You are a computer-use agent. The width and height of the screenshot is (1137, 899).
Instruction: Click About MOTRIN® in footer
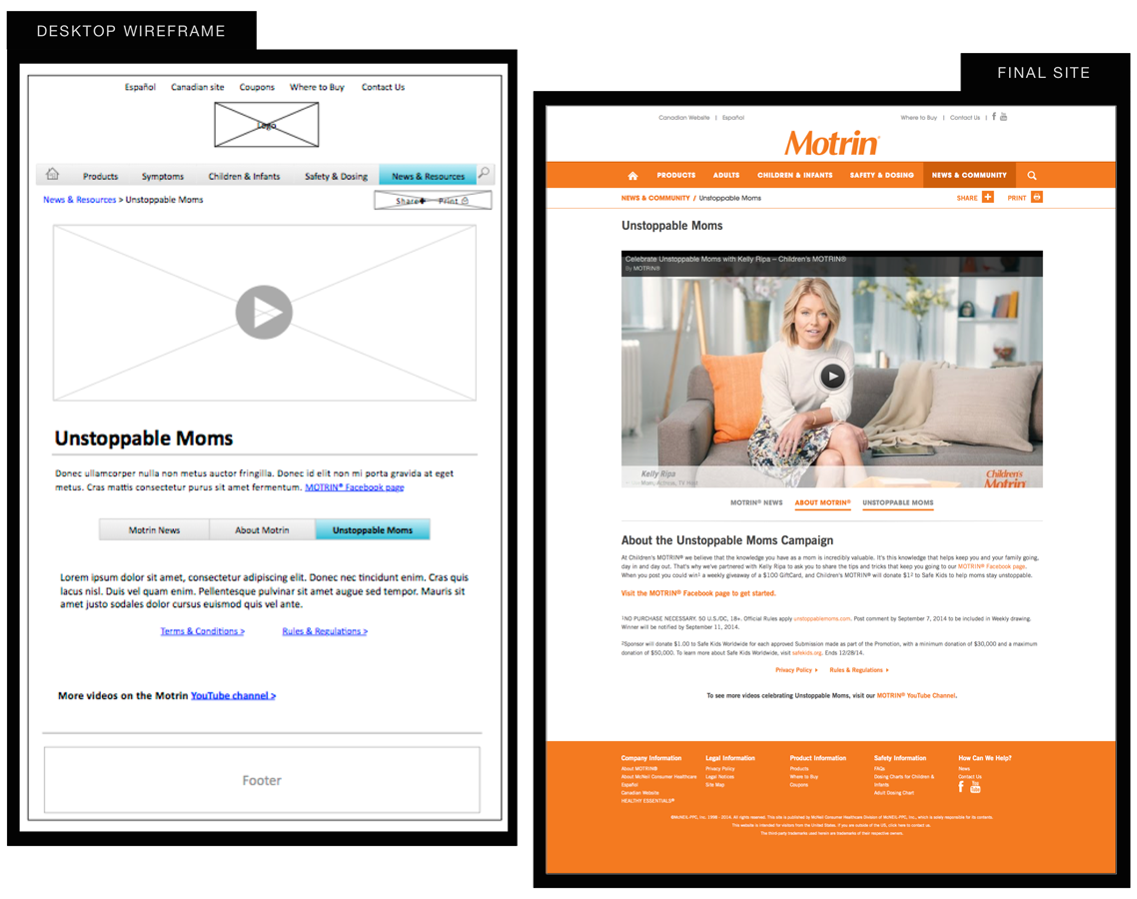click(638, 768)
